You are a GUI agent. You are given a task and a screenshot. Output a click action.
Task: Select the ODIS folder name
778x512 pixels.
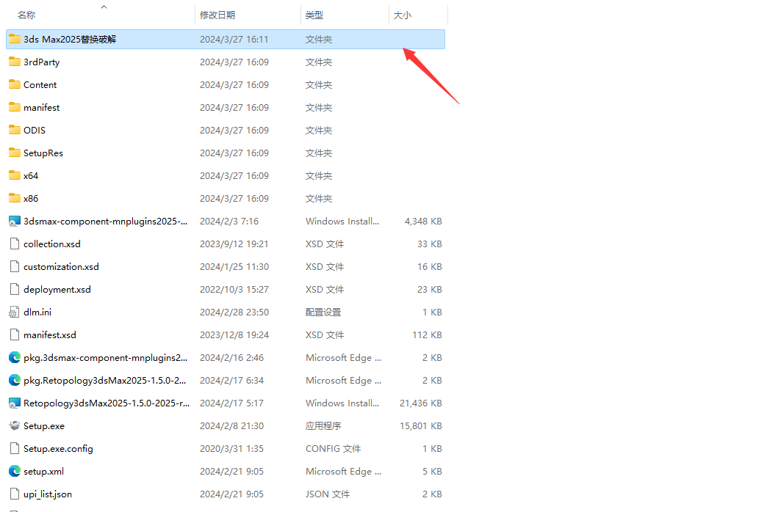(x=35, y=131)
